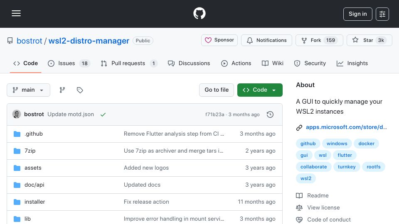Open 'Improve error handling in mount' commit
The width and height of the screenshot is (399, 224).
(174, 219)
